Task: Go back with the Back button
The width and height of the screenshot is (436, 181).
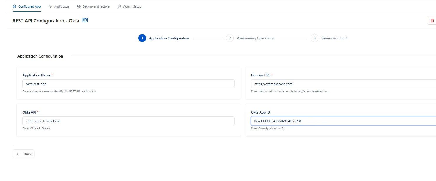Action: click(24, 154)
